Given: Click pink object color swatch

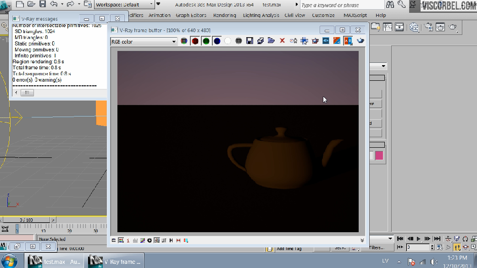Looking at the screenshot, I should click(379, 156).
